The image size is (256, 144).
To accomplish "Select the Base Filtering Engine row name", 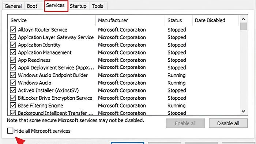I will tap(41, 106).
